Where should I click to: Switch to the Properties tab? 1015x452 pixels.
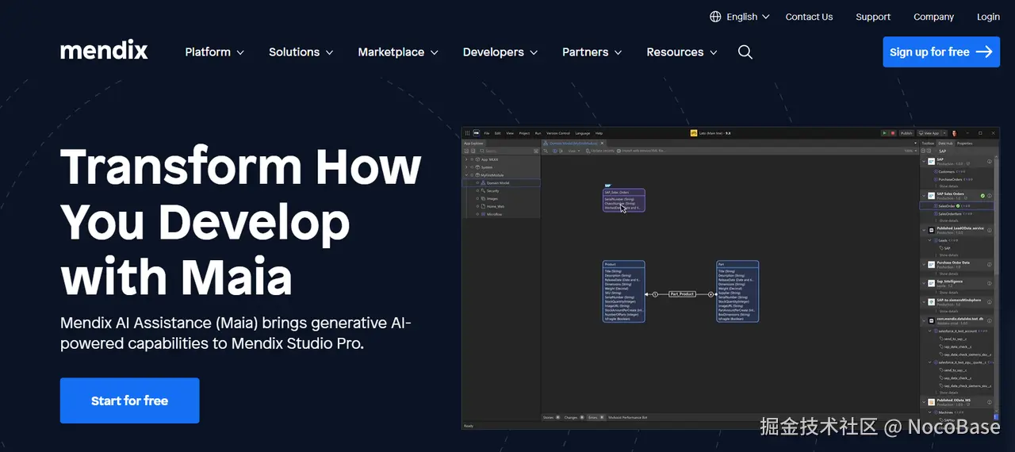click(x=965, y=144)
